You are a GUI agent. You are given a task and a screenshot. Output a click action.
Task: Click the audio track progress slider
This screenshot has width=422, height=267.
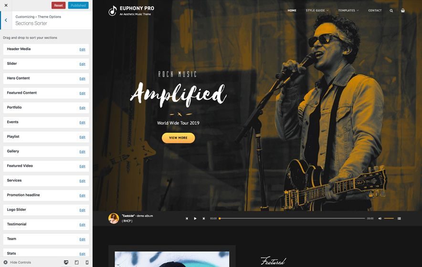[x=292, y=218]
